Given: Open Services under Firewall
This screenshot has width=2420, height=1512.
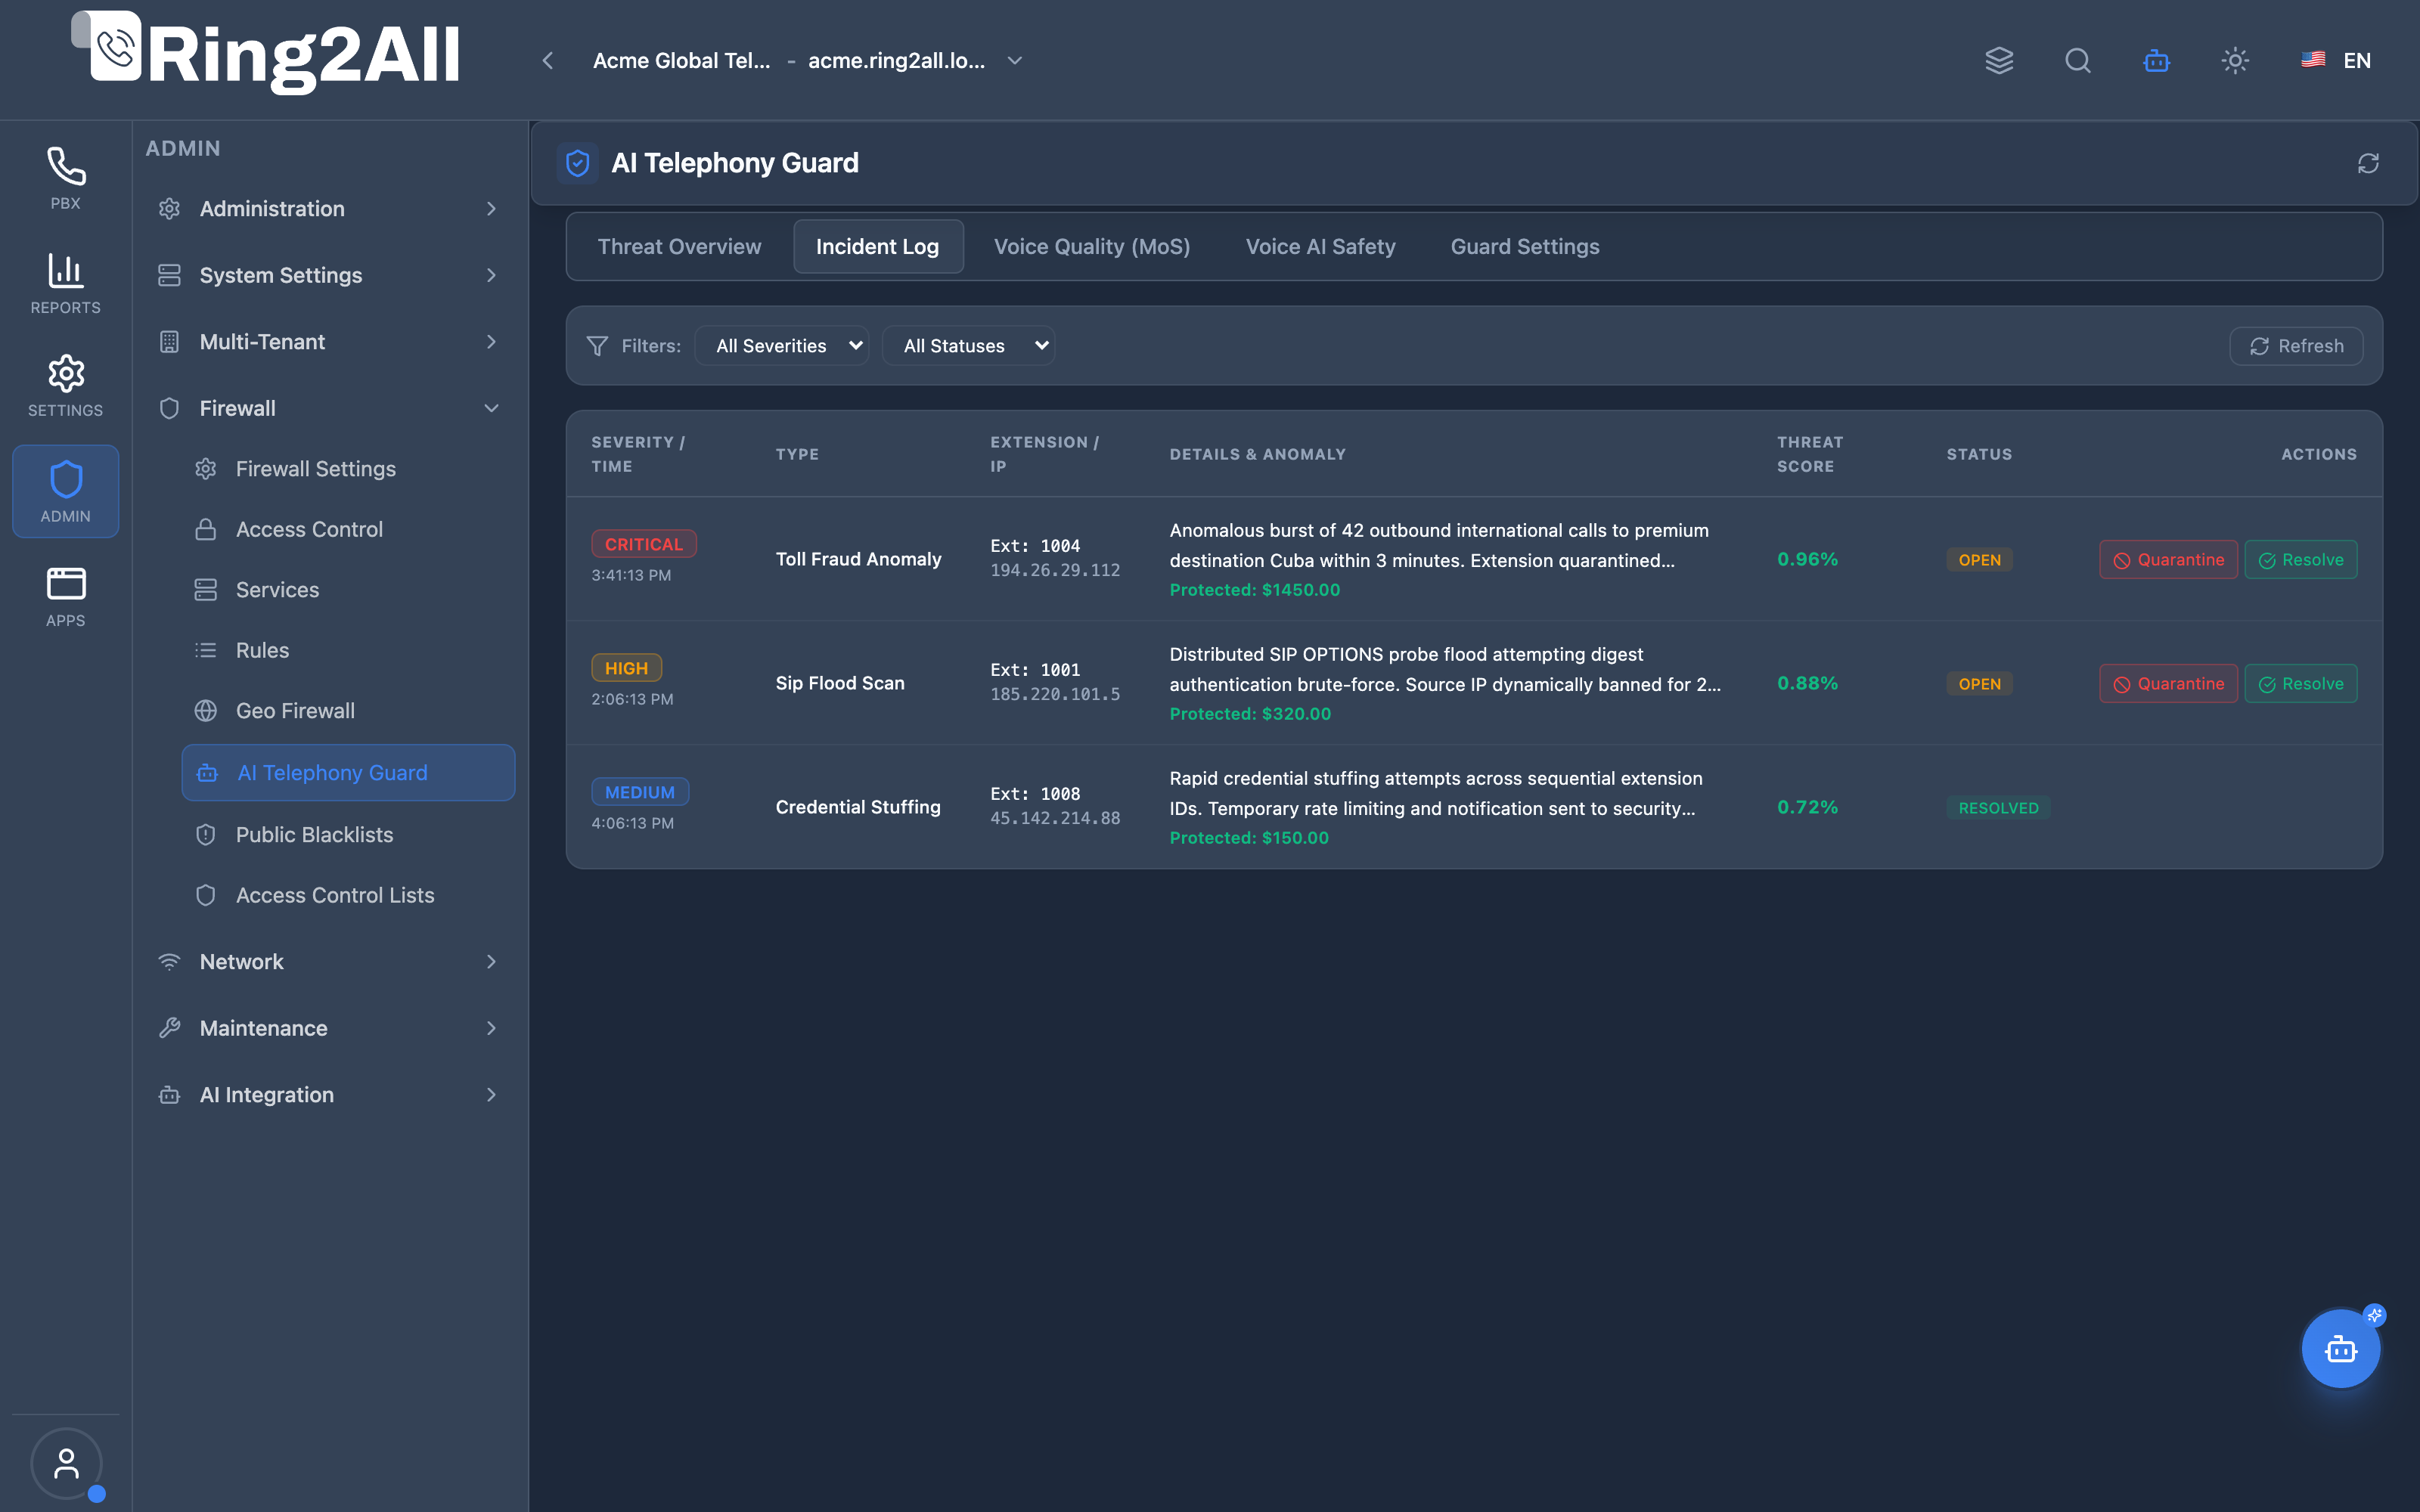Looking at the screenshot, I should (x=348, y=590).
